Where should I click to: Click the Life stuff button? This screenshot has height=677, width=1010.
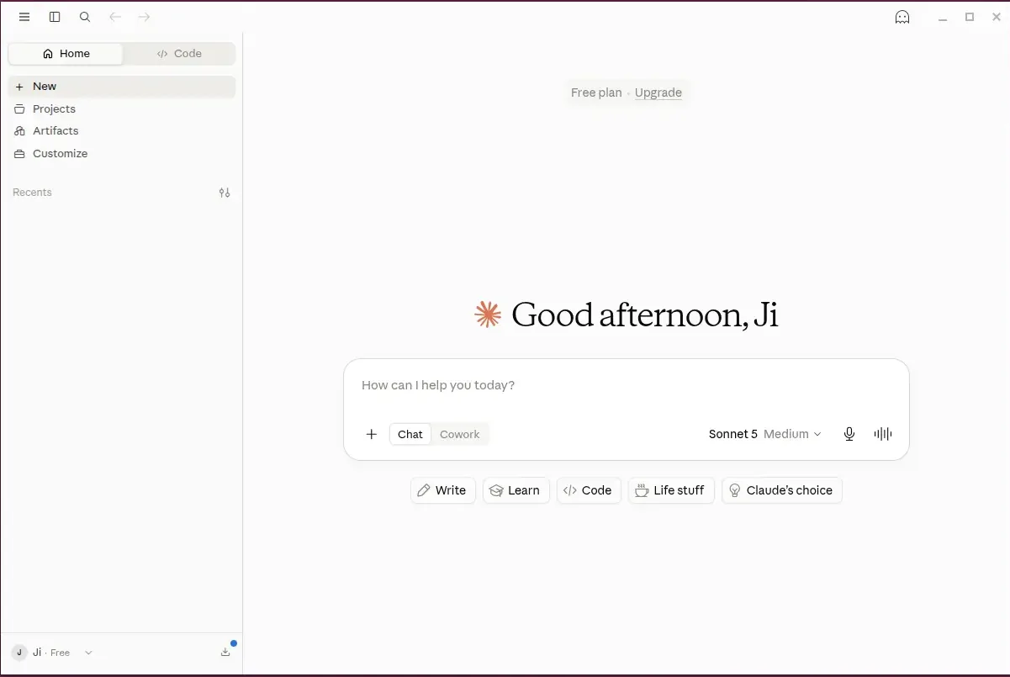[672, 491]
